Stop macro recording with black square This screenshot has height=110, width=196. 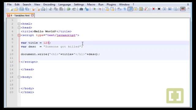(159, 9)
